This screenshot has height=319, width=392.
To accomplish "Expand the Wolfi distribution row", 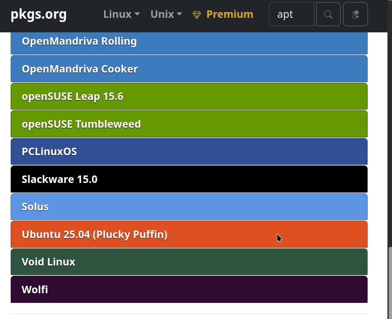I will pyautogui.click(x=189, y=290).
